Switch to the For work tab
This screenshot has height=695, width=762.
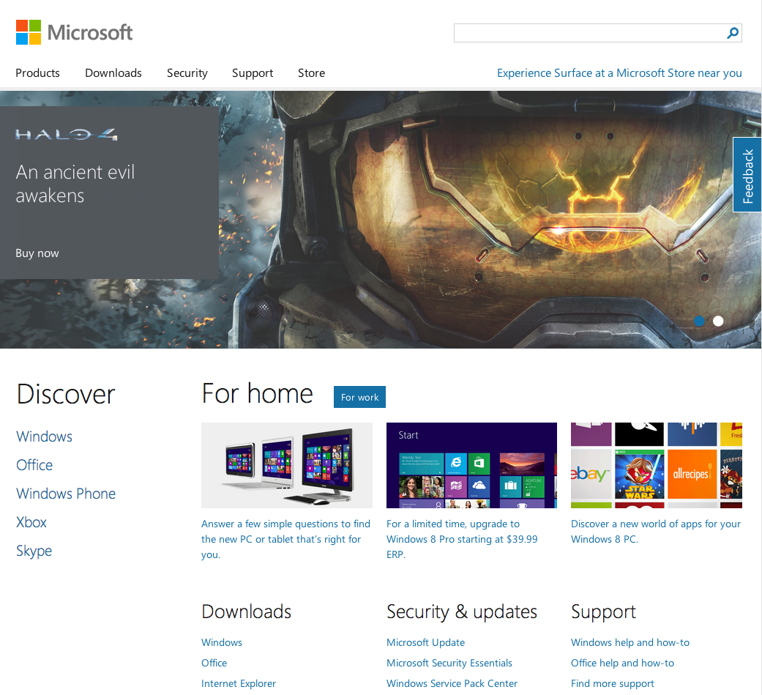click(x=359, y=397)
